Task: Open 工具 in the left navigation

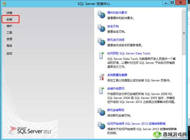Action: coord(9,32)
